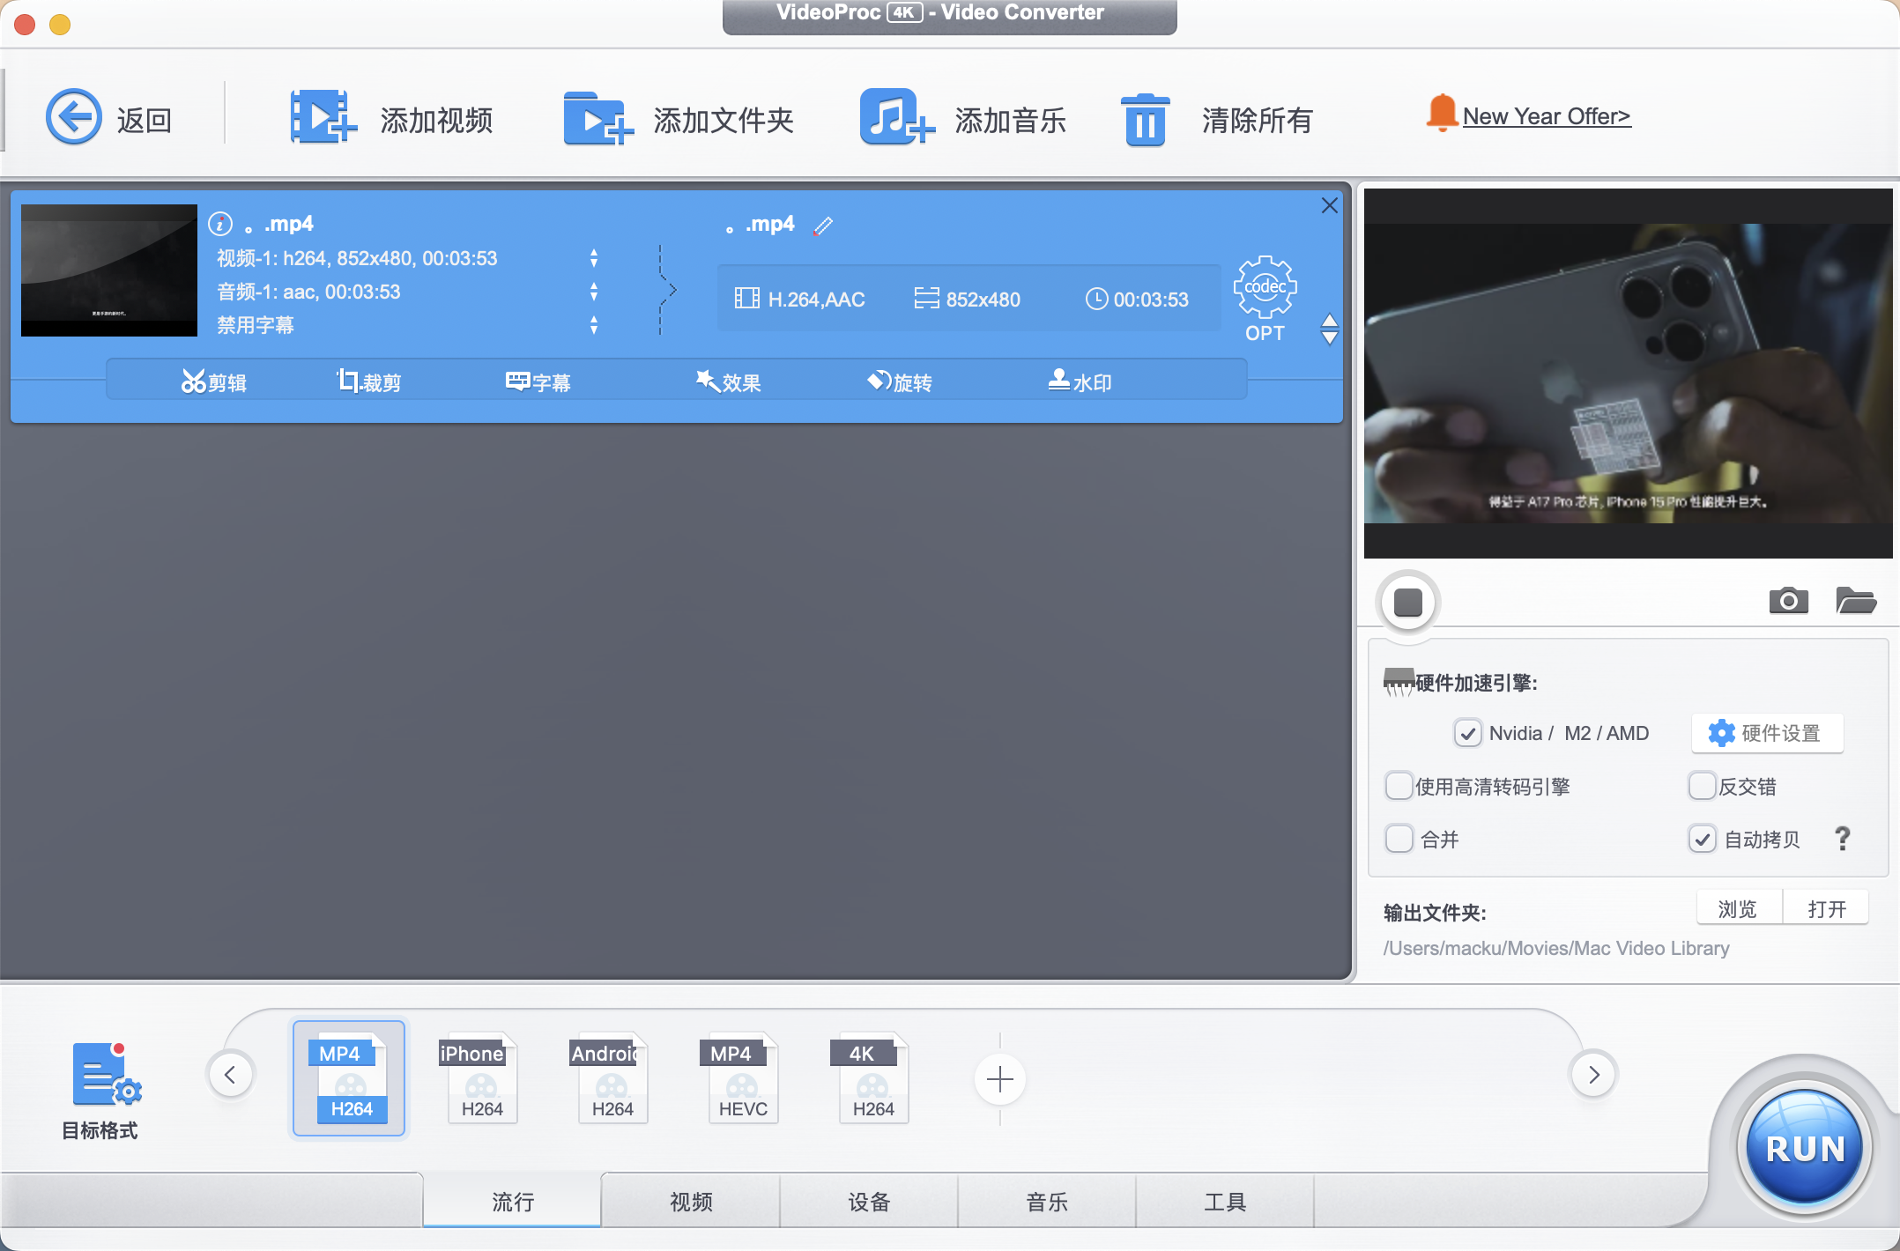Click the question mark help icon

[1842, 839]
